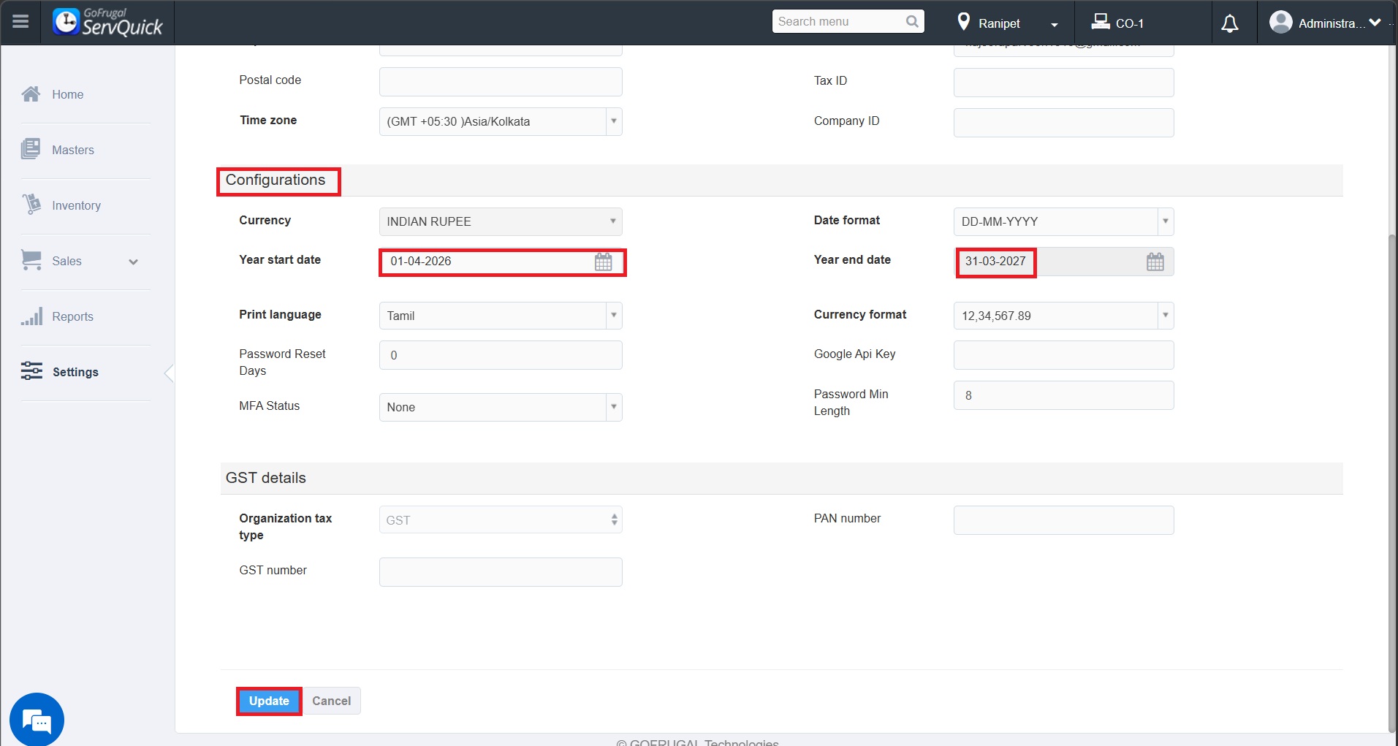Viewport: 1398px width, 746px height.
Task: Expand the Sales sidebar menu
Action: [133, 262]
